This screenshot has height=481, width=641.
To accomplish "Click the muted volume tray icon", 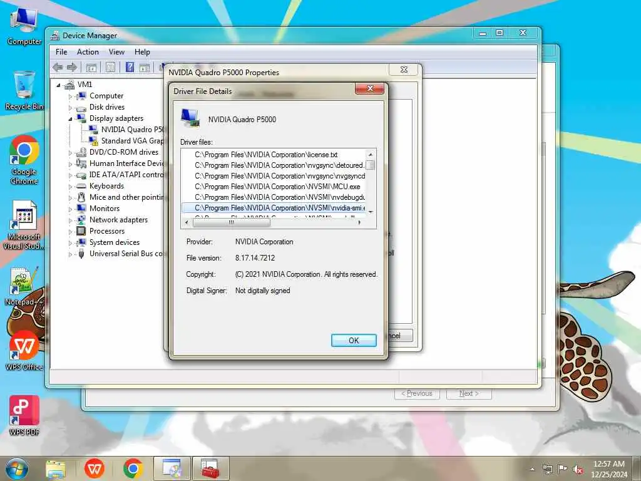I will tap(578, 470).
